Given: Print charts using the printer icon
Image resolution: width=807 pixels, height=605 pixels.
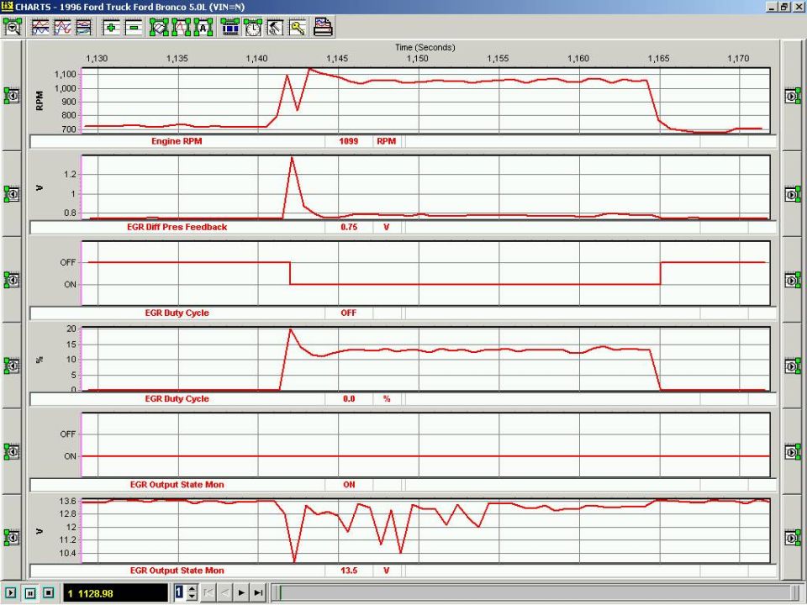Looking at the screenshot, I should click(x=323, y=27).
